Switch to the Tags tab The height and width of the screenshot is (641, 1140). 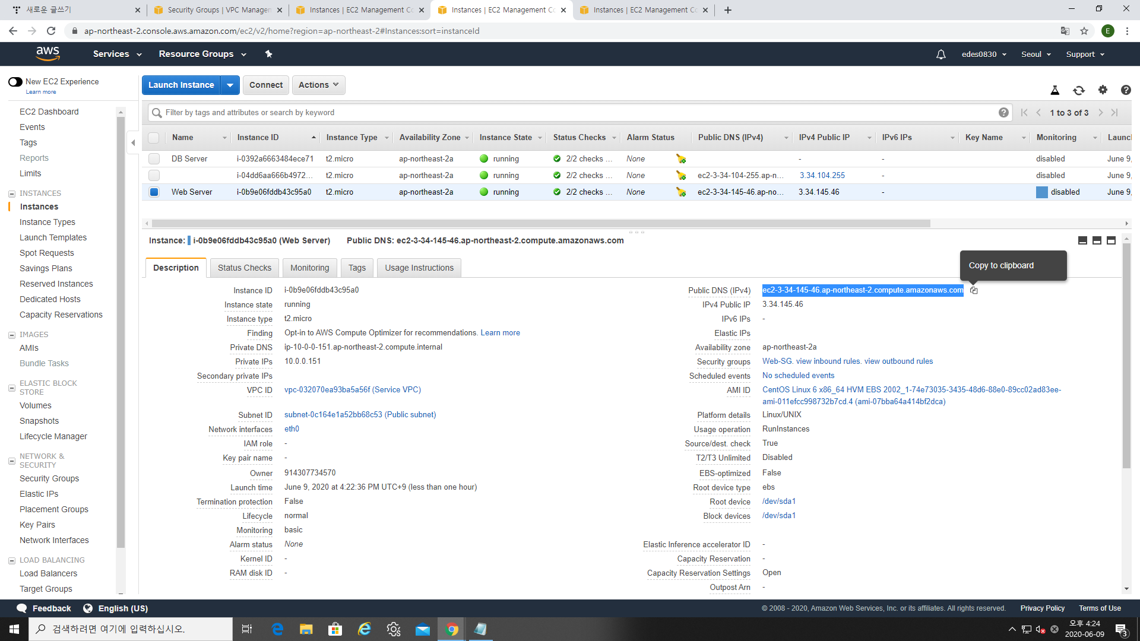(x=357, y=268)
